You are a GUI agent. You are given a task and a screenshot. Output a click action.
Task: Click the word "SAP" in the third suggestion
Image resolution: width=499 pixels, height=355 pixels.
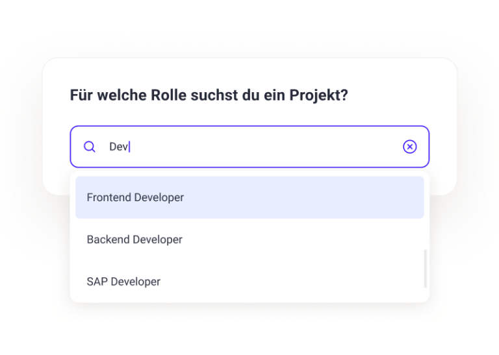click(97, 282)
